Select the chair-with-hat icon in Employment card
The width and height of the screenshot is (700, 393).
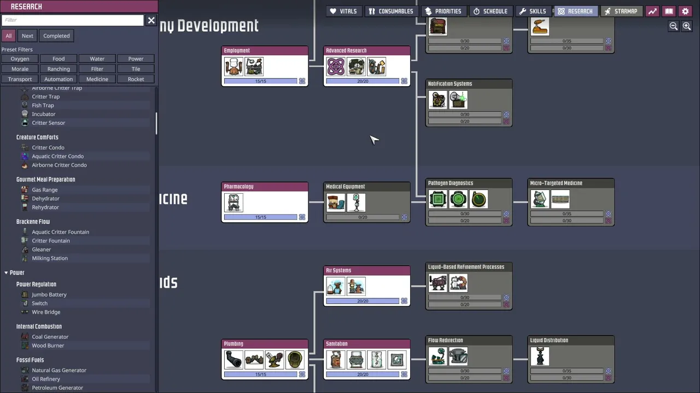(x=234, y=67)
